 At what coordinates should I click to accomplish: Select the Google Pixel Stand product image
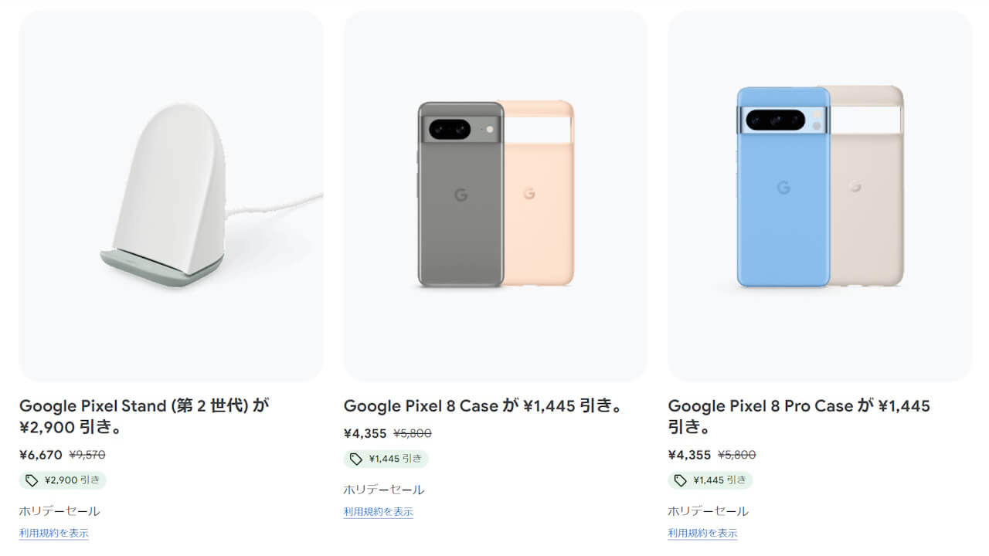click(x=172, y=193)
